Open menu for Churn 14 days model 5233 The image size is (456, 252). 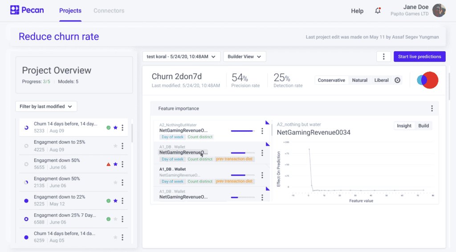122,128
